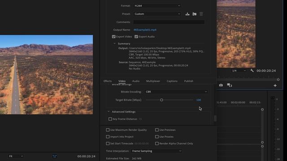Click the plus button editor icon
The height and width of the screenshot is (161, 287).
click(275, 85)
